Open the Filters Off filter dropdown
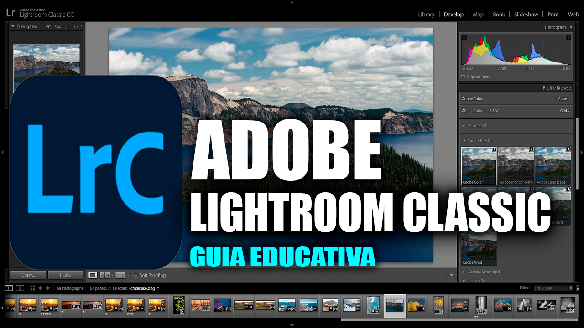Viewport: 584px width, 328px height. [553, 288]
